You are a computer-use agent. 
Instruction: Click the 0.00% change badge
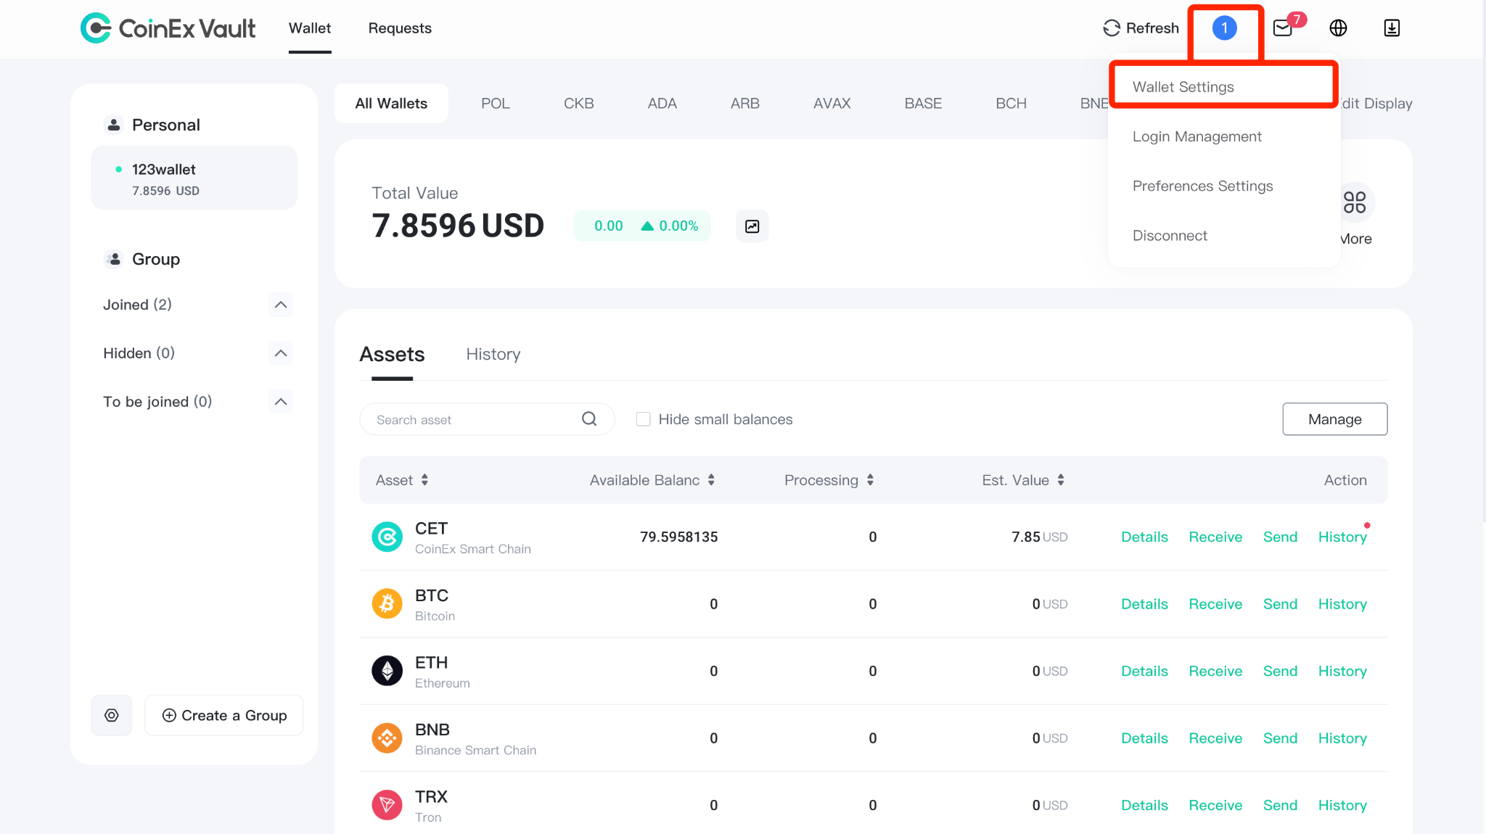642,226
